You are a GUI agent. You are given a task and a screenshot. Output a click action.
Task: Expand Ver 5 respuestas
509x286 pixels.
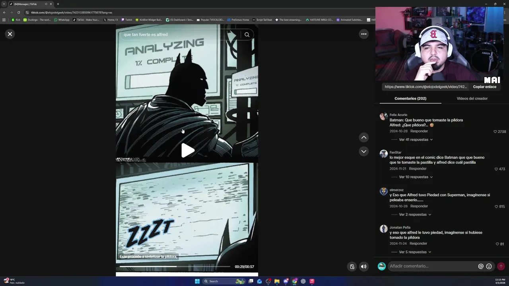(415, 252)
